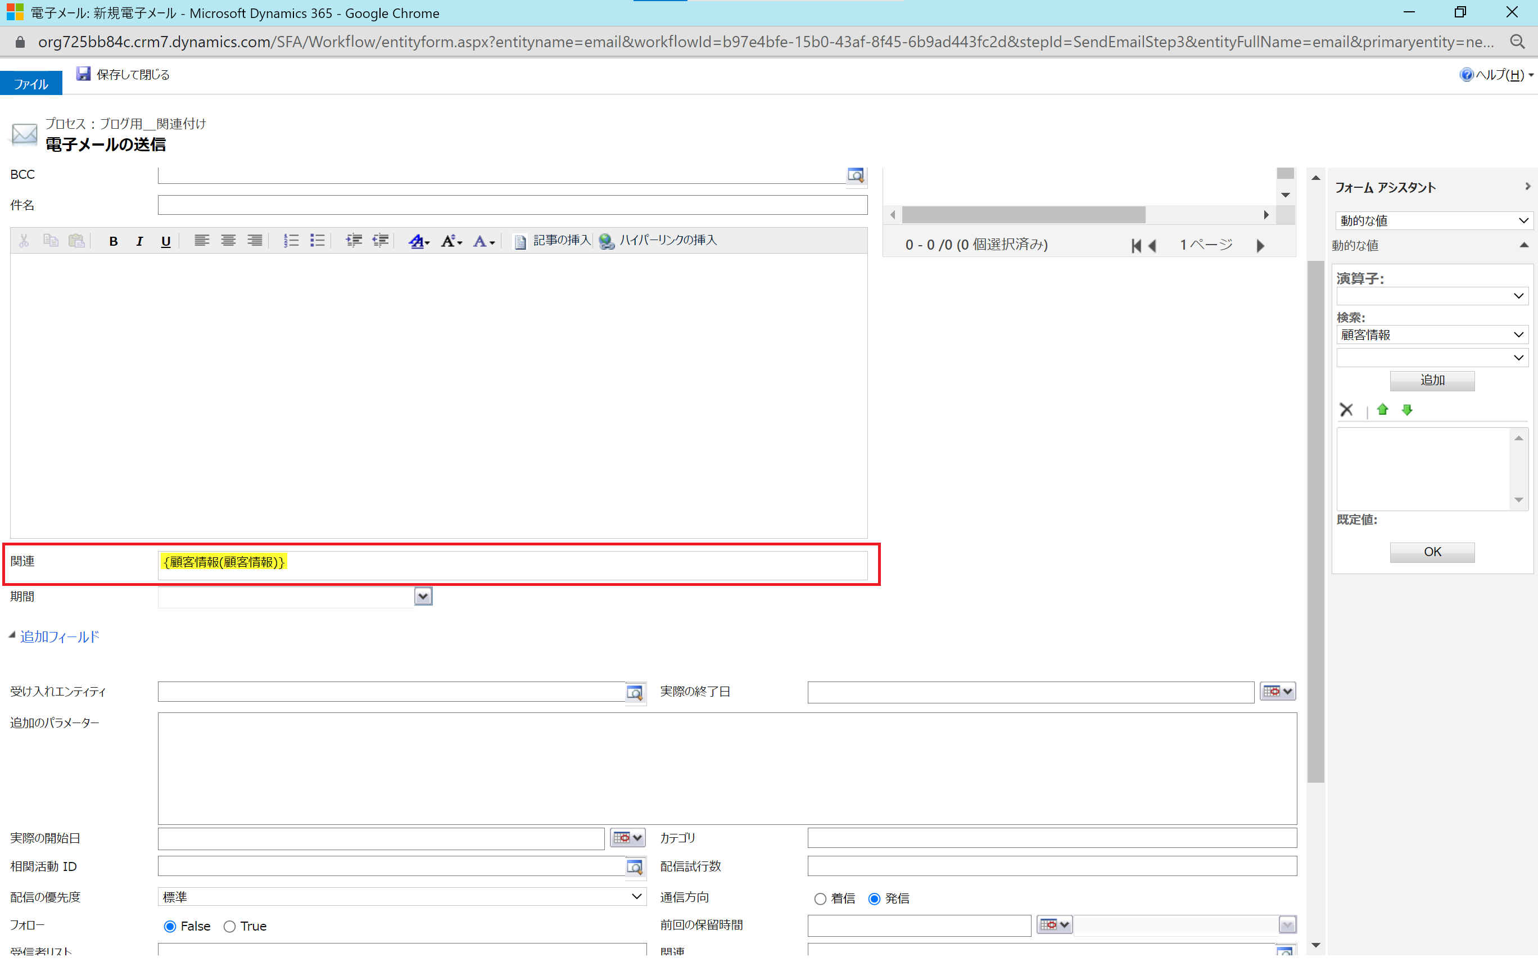The height and width of the screenshot is (975, 1538).
Task: Open the attribute dropdown below 顧客情報
Action: pyautogui.click(x=1432, y=358)
